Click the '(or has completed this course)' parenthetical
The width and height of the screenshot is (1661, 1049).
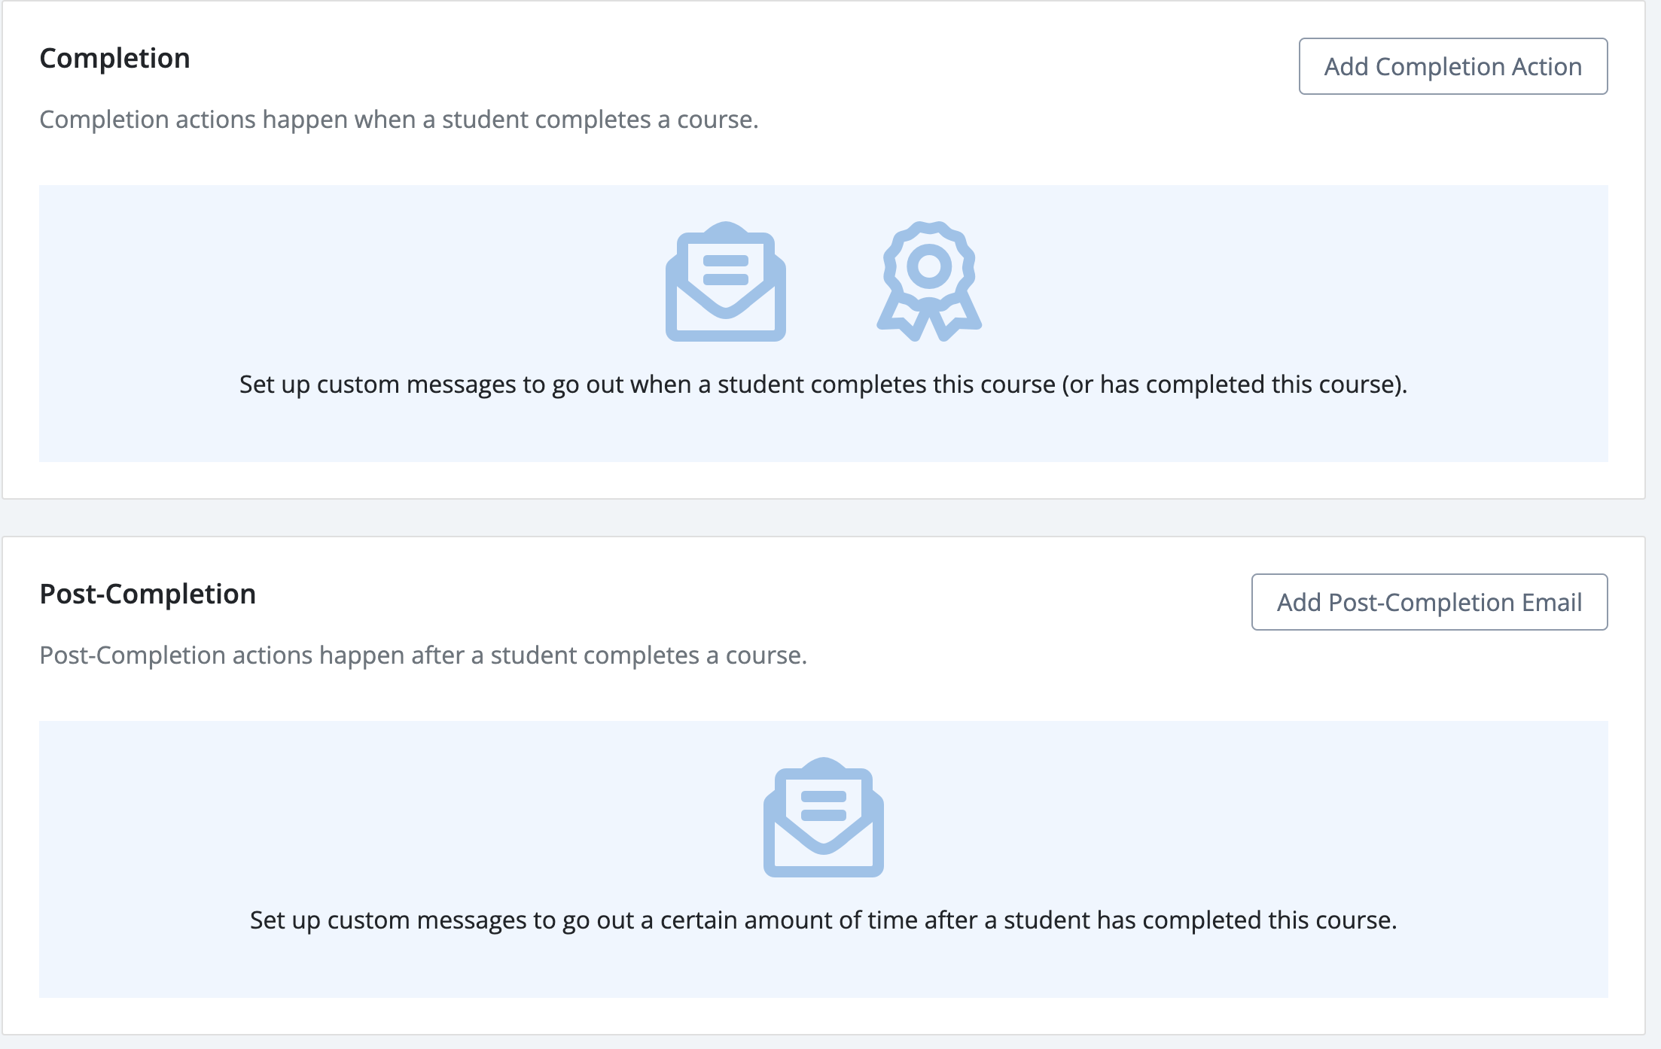[x=1233, y=385]
